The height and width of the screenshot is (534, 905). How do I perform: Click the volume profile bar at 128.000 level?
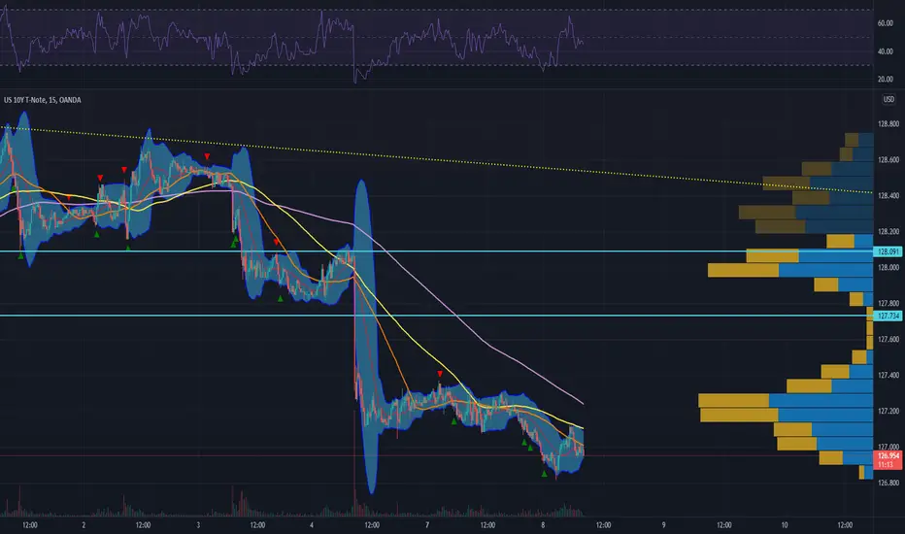790,270
